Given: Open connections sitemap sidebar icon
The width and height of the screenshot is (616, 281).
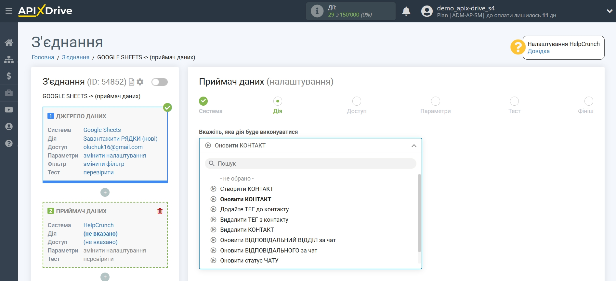Looking at the screenshot, I should coord(9,59).
